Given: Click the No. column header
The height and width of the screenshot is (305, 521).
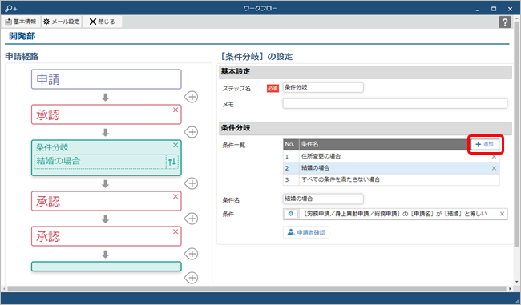Looking at the screenshot, I should (291, 144).
